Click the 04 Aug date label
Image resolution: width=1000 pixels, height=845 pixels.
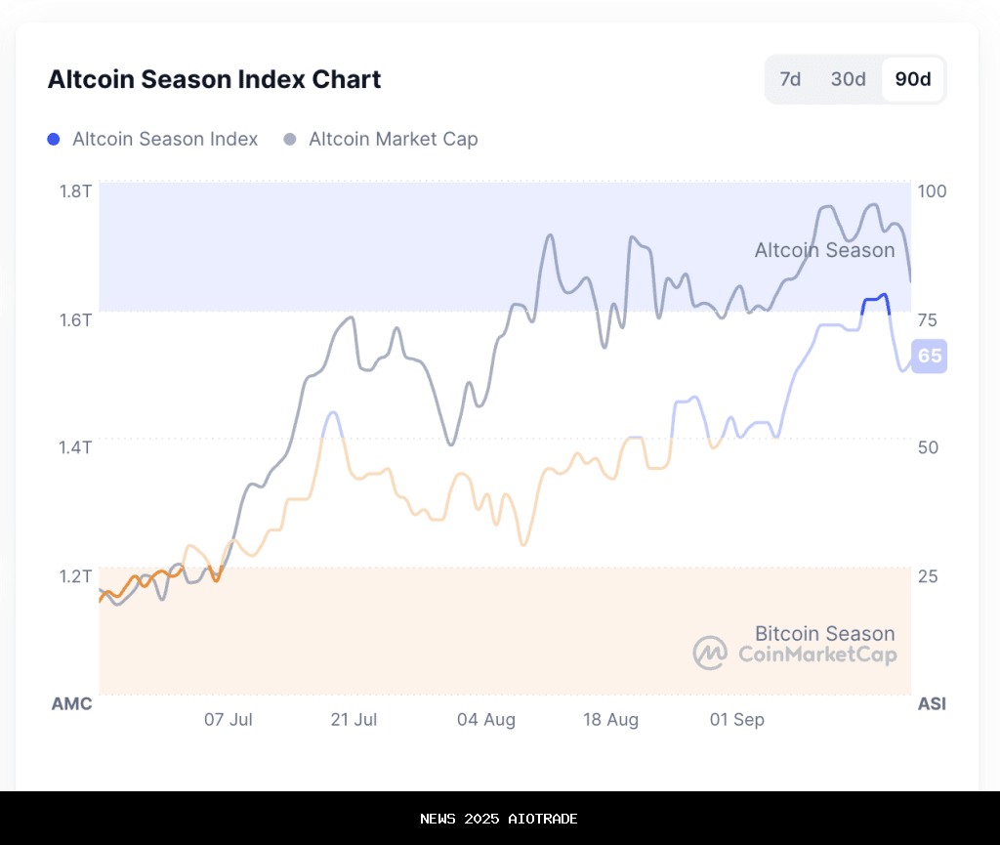coord(486,720)
